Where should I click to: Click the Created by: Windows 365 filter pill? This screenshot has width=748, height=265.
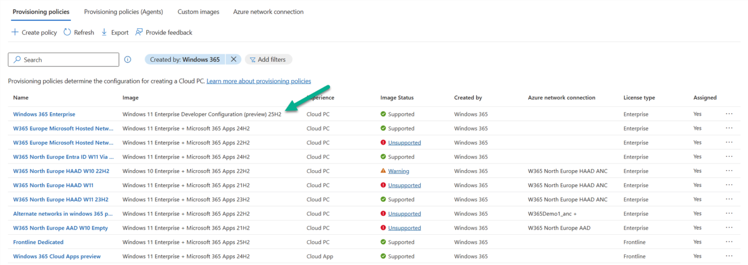coord(185,59)
